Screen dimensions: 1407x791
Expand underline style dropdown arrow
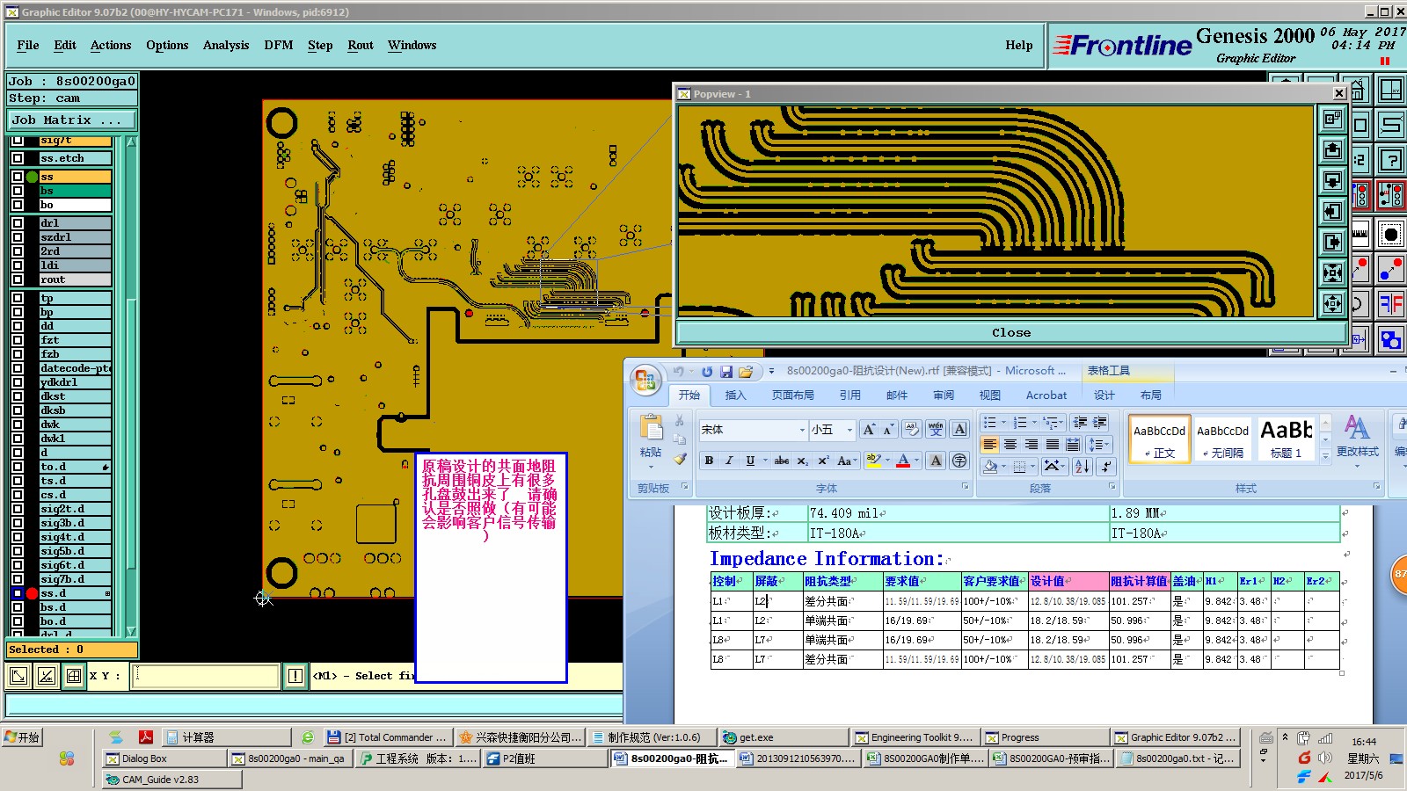click(x=764, y=461)
